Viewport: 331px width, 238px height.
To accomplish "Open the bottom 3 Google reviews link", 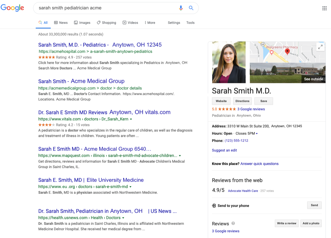I will point(226,231).
